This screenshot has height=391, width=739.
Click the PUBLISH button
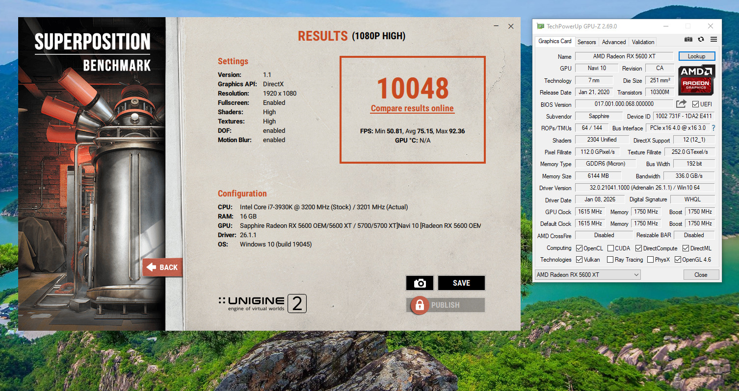click(445, 305)
